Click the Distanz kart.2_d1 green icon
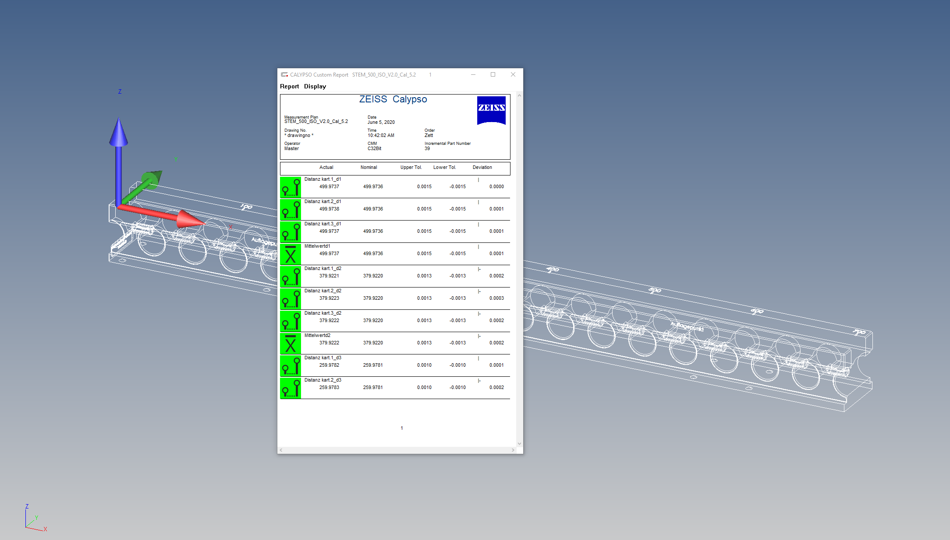Viewport: 950px width, 540px height. tap(291, 210)
